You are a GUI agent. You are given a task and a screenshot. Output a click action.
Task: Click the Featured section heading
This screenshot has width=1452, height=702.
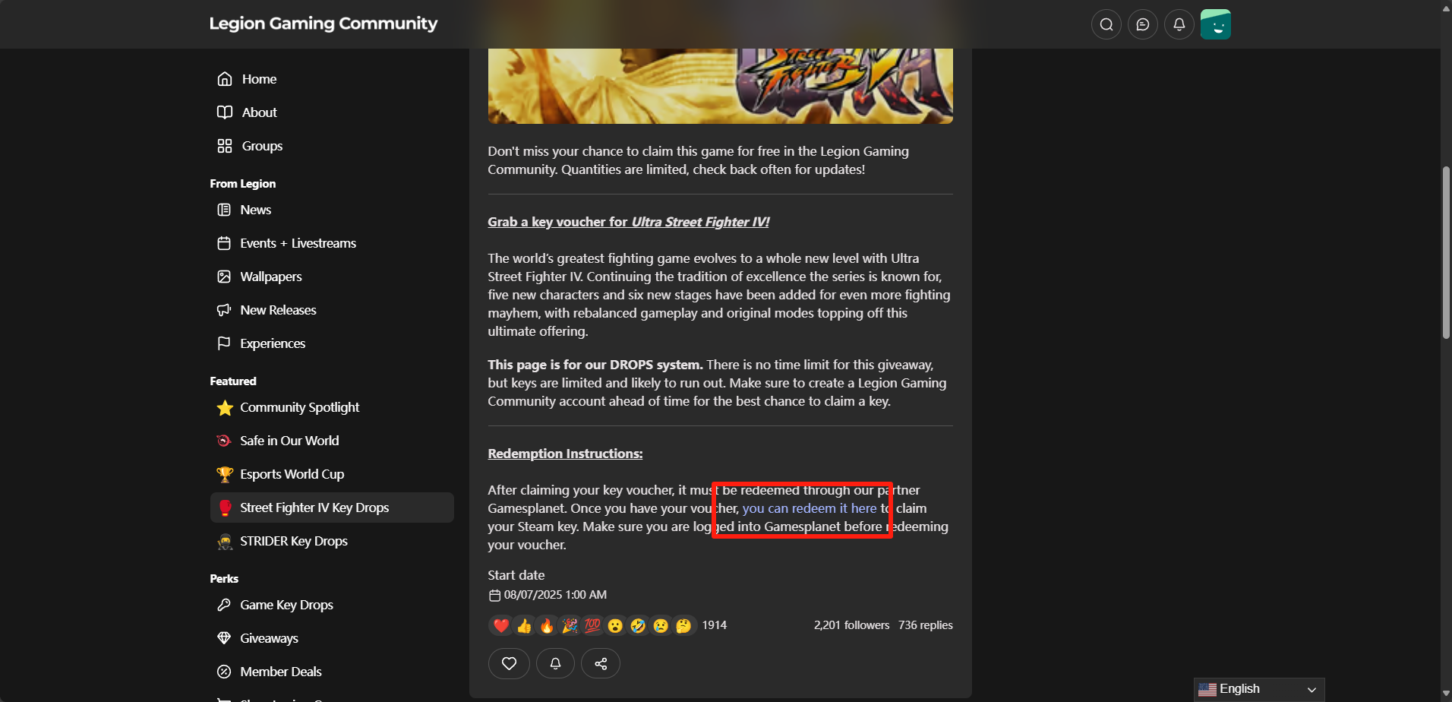(x=233, y=381)
